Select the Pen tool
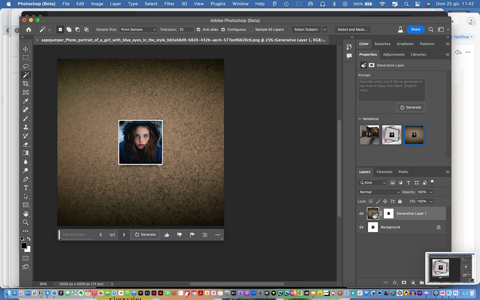The image size is (480, 300). (26, 179)
